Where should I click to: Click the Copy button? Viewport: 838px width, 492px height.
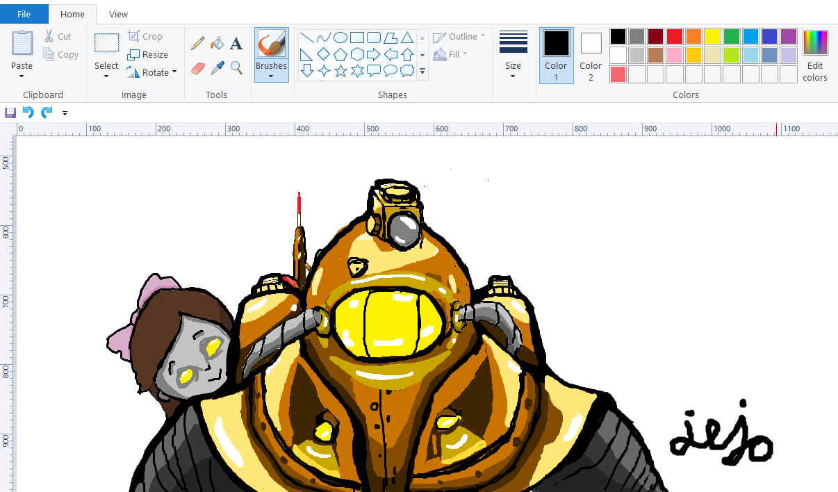tap(60, 54)
